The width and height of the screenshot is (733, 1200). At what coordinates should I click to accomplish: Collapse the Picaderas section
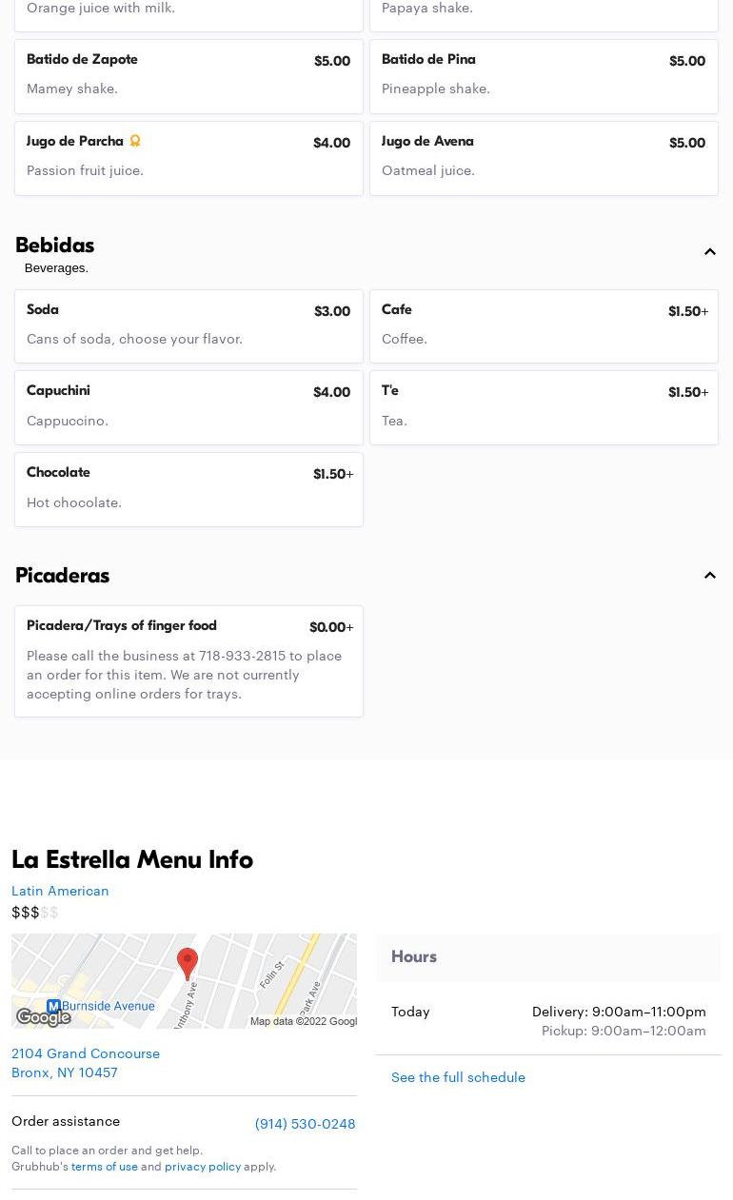click(x=709, y=576)
